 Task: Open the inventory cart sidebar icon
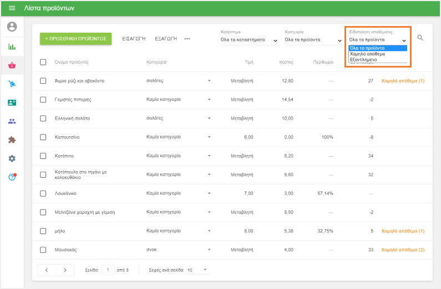tap(12, 84)
